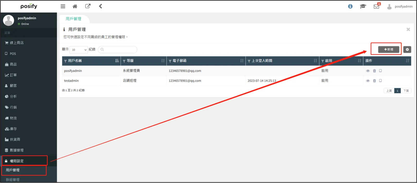Filter the 電子郵箱 column
This screenshot has width=417, height=183.
point(170,61)
